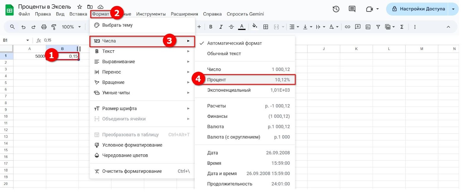Open the Справка menu

tap(212, 14)
